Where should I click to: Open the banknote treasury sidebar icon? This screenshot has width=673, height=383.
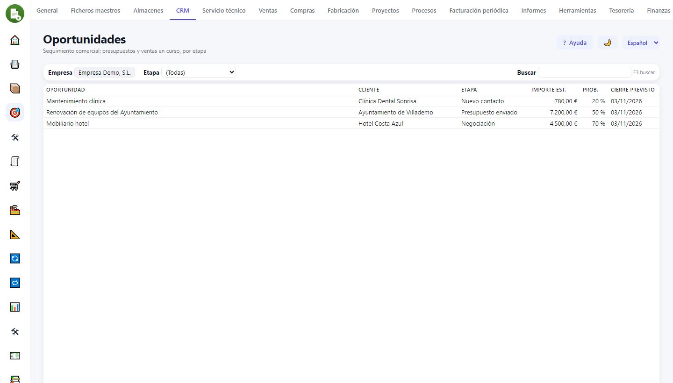point(15,355)
